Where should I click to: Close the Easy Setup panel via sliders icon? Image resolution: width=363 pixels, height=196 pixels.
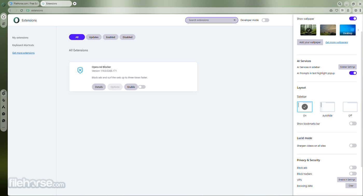click(x=342, y=10)
